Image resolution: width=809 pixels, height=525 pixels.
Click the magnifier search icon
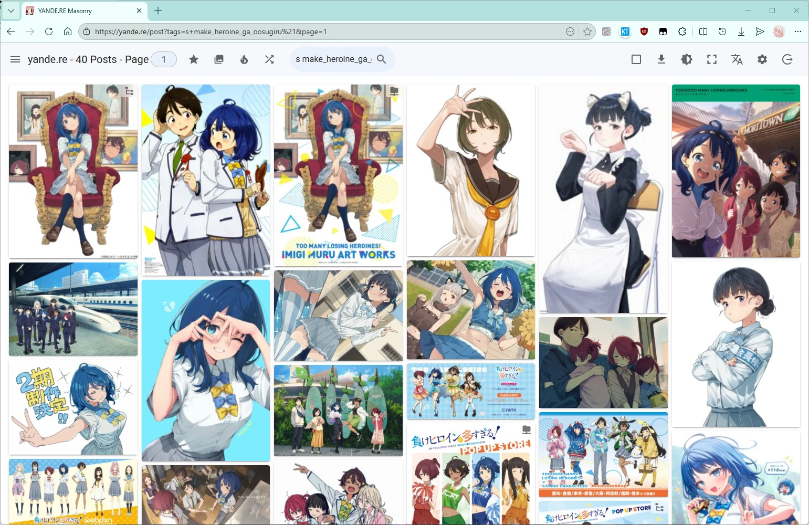(x=382, y=59)
